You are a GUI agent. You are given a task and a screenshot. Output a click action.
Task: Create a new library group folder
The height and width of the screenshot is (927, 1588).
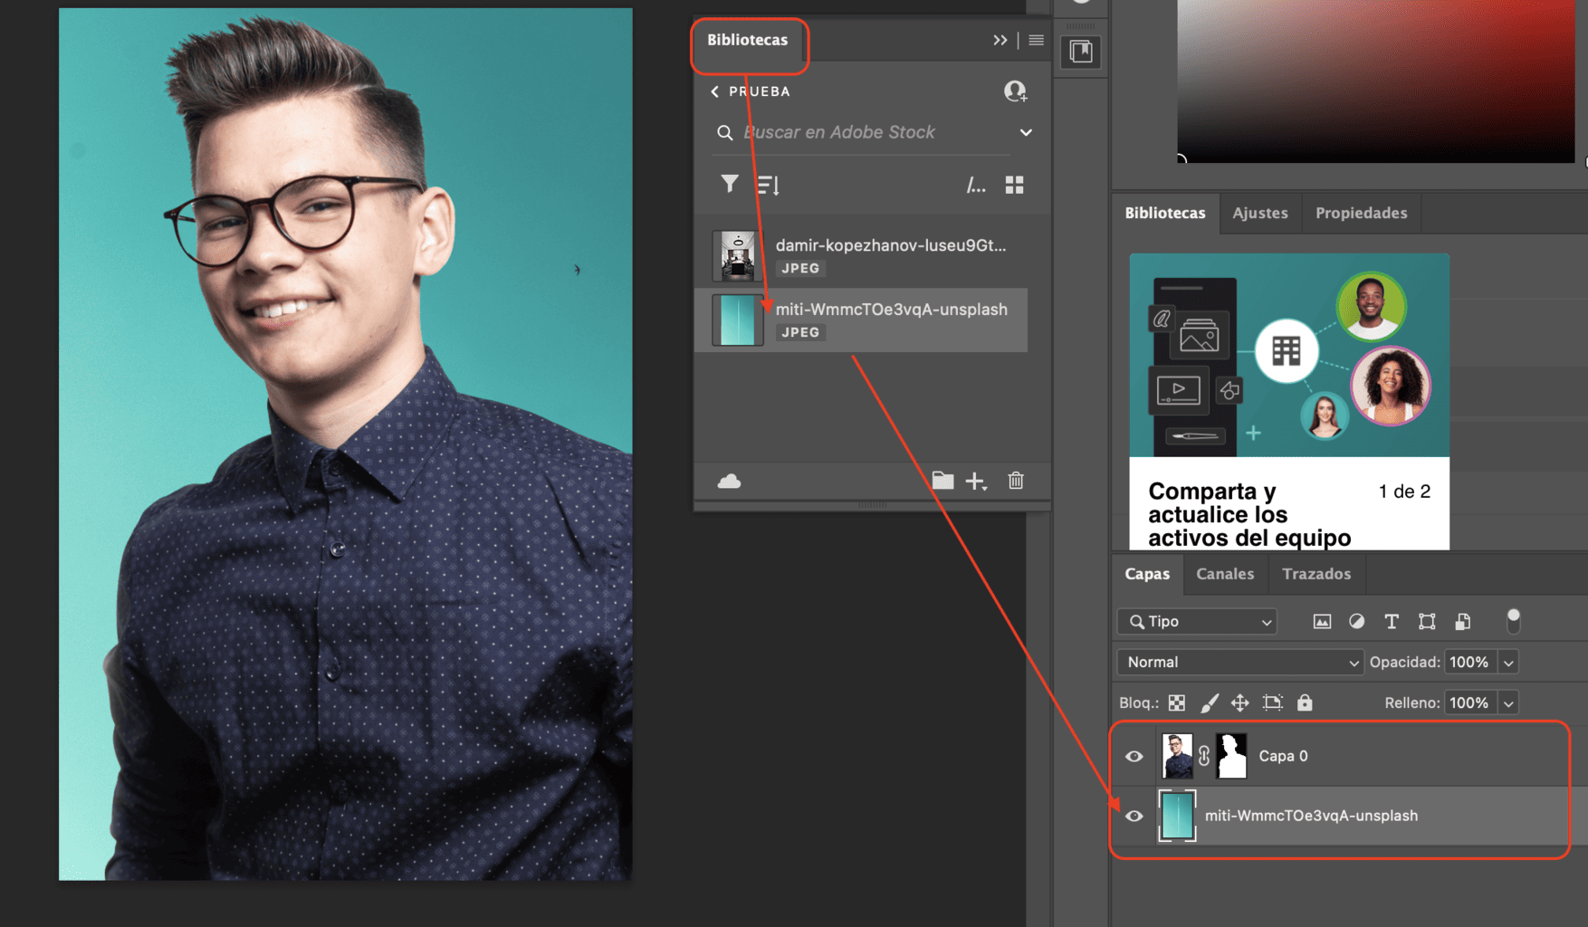(x=942, y=481)
